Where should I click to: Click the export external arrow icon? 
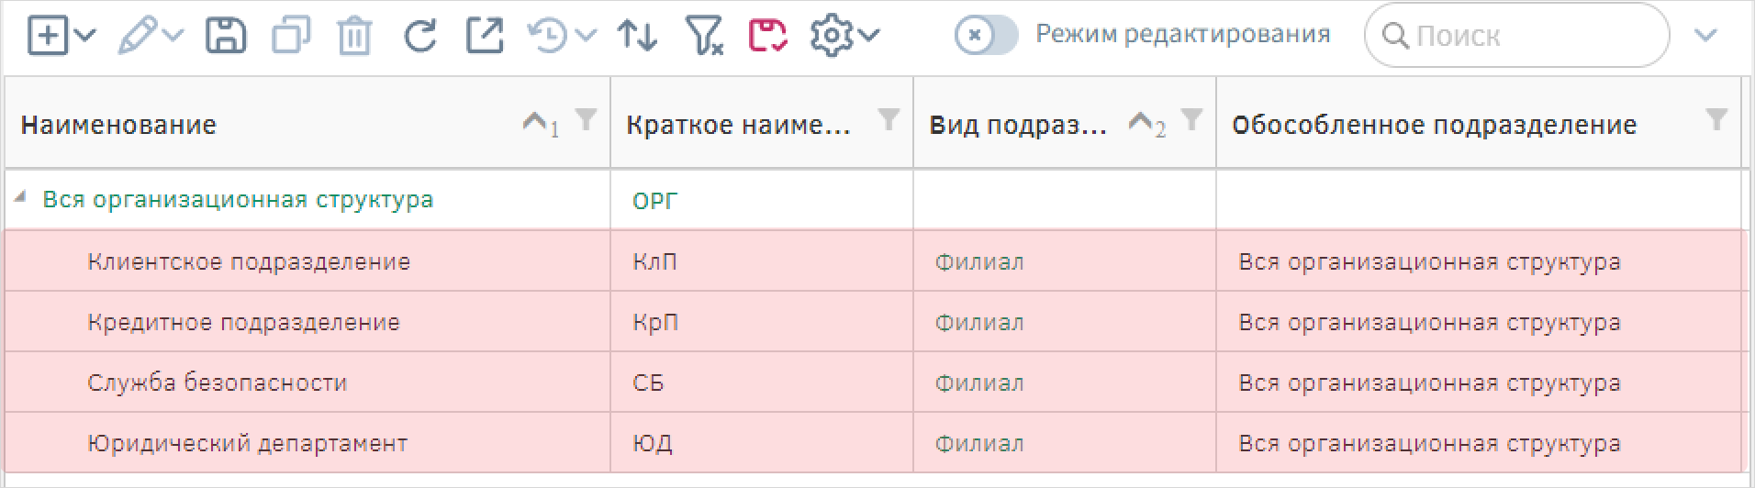[485, 35]
